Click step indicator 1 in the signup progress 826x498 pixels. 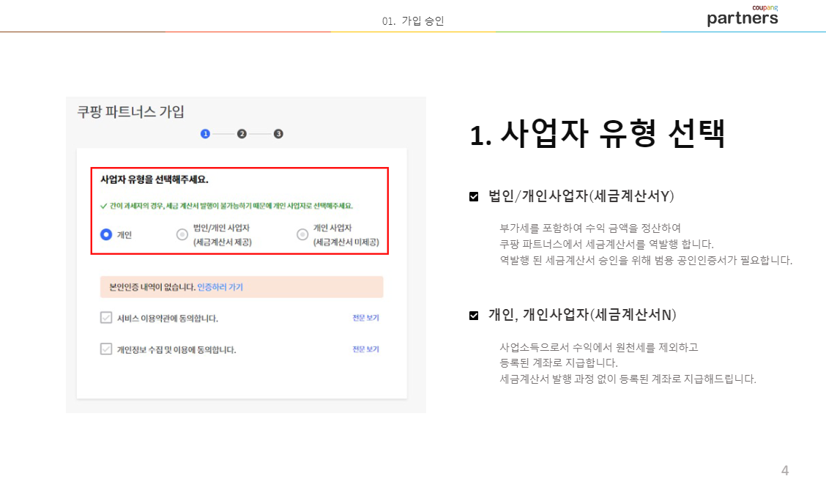point(206,133)
